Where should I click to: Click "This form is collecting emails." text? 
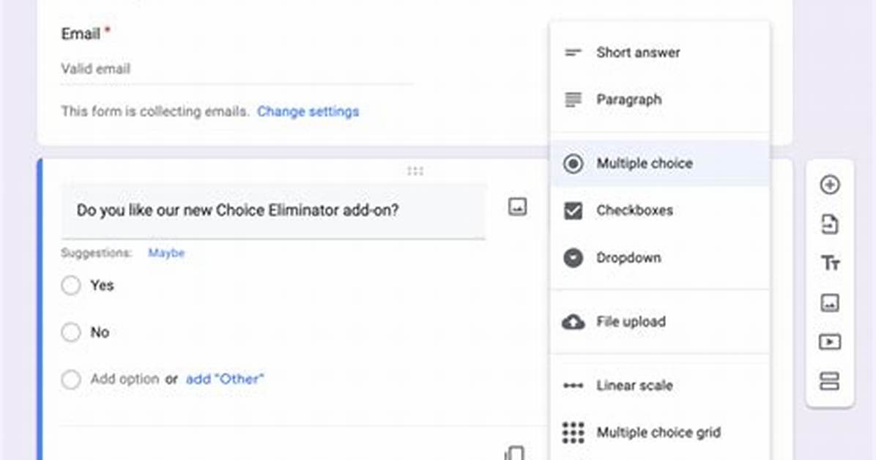click(x=155, y=111)
